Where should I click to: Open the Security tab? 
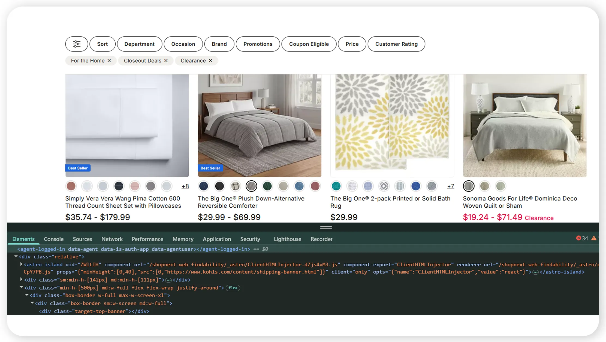pos(250,239)
